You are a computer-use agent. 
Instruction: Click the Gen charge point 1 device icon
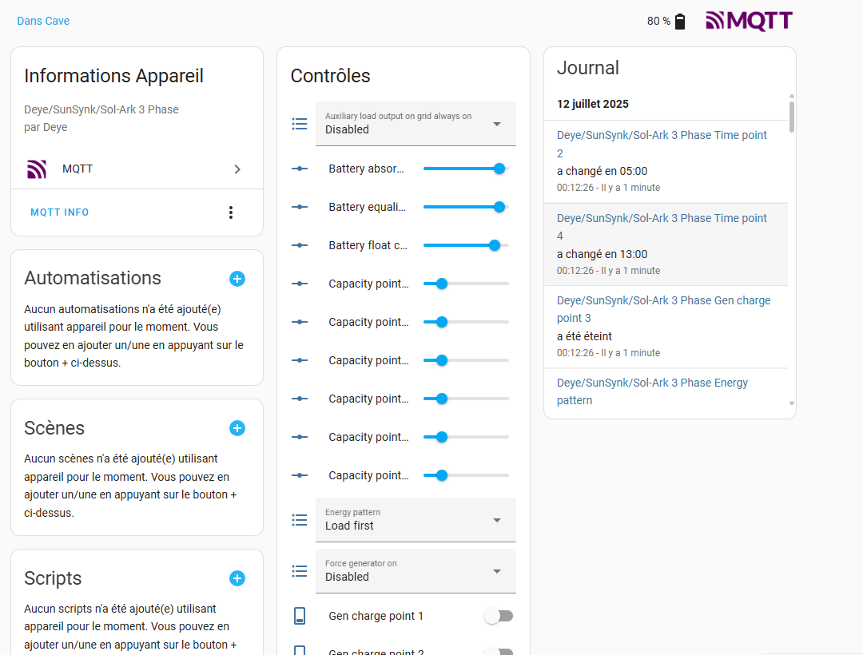coord(300,616)
